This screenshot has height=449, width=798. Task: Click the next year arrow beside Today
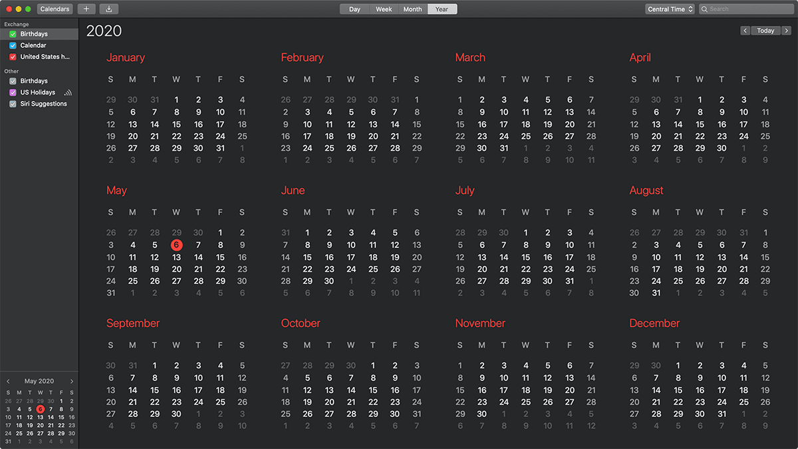click(786, 31)
